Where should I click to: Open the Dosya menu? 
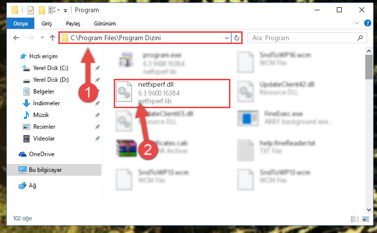pyautogui.click(x=21, y=23)
